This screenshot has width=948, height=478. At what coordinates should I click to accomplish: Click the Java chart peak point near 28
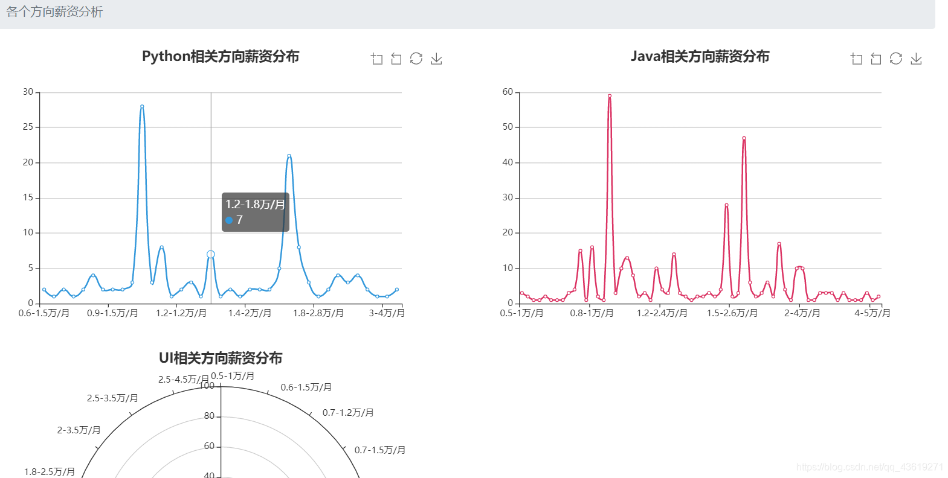pyautogui.click(x=726, y=205)
